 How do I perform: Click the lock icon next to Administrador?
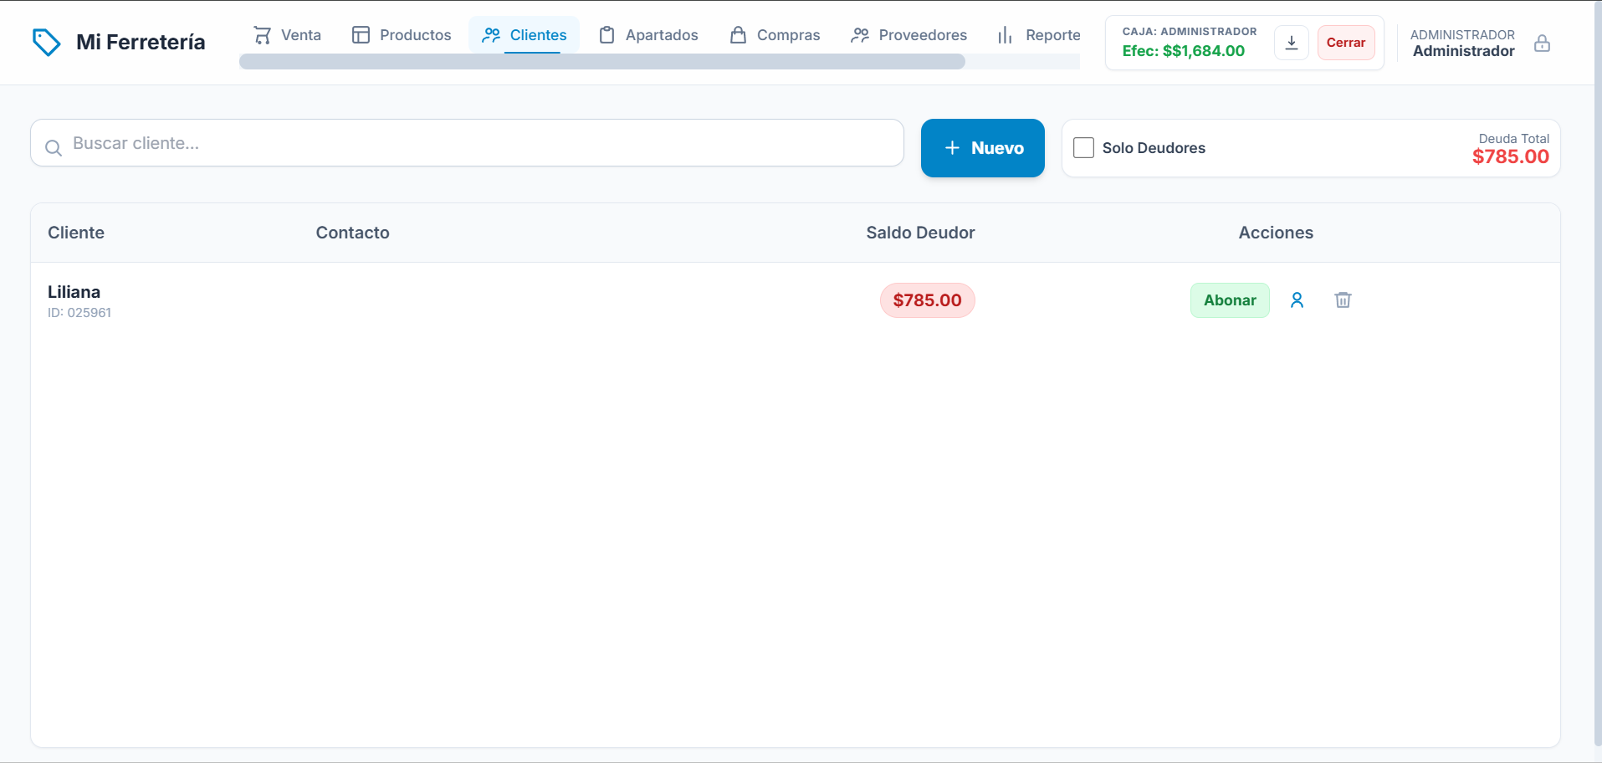coord(1542,43)
